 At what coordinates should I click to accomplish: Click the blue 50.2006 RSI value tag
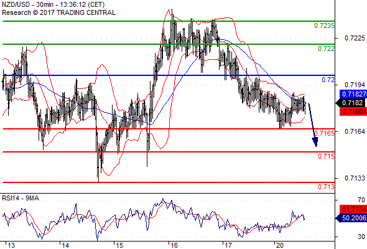[351, 218]
